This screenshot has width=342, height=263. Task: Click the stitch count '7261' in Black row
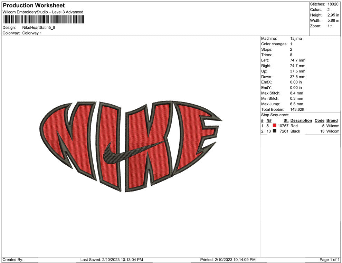pyautogui.click(x=284, y=131)
